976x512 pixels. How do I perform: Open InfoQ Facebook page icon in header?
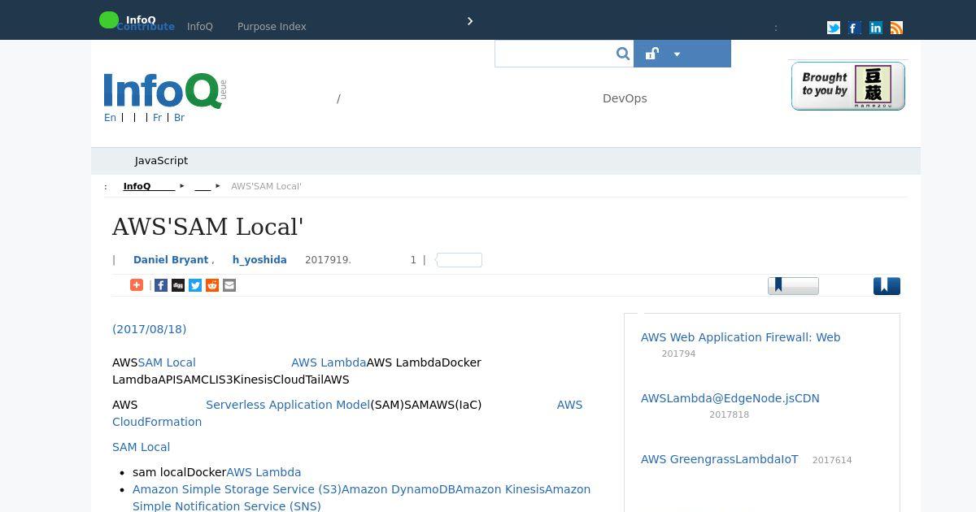click(x=854, y=28)
